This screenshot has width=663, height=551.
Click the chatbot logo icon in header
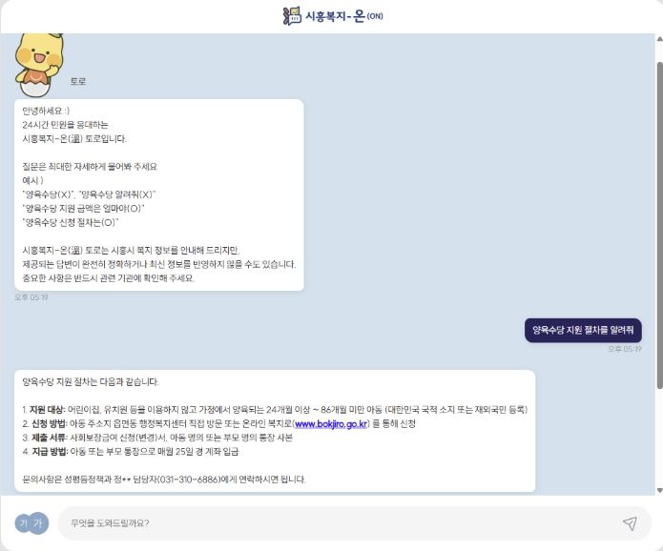pos(292,16)
